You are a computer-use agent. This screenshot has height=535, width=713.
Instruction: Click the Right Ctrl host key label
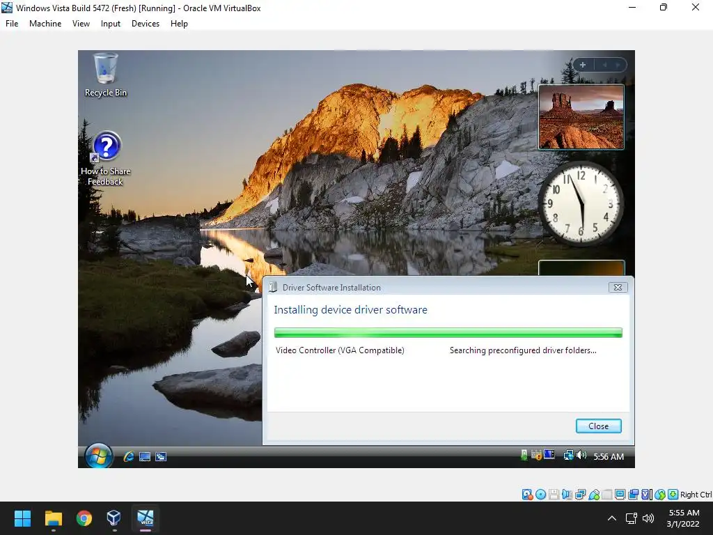pos(696,495)
